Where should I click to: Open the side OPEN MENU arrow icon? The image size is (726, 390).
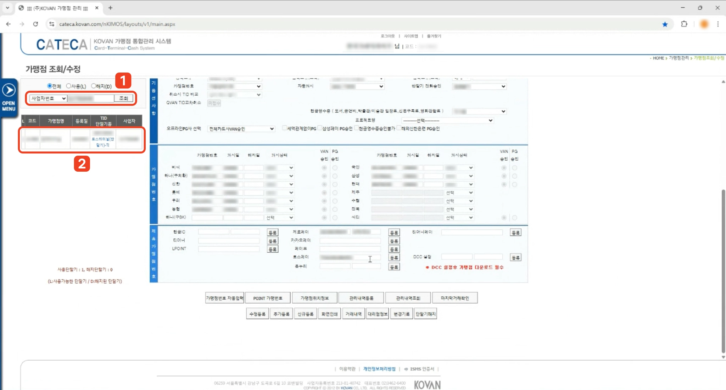pos(9,91)
